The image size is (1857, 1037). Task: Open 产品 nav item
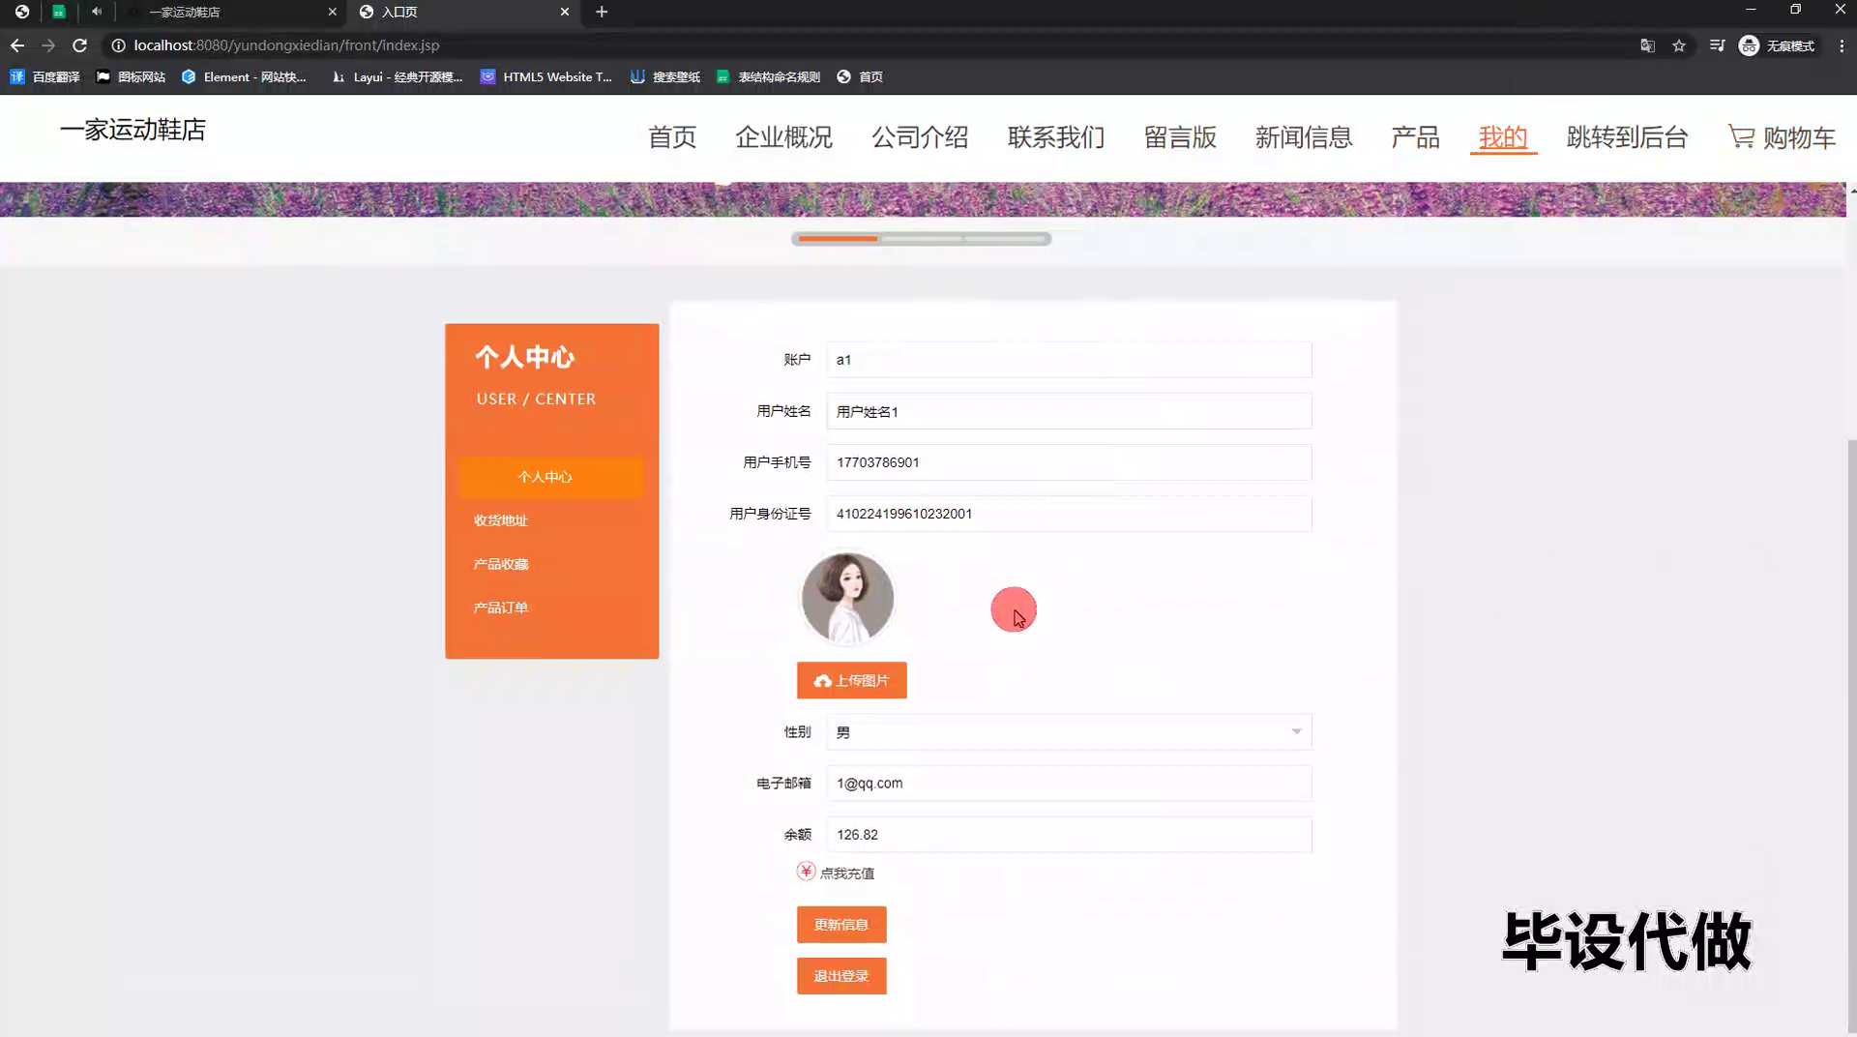click(1415, 137)
